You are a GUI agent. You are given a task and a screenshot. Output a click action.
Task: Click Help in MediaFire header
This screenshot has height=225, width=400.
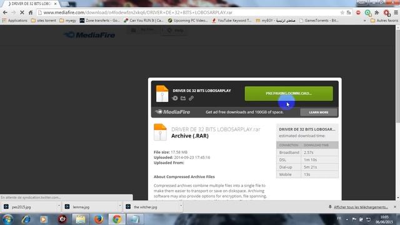click(x=175, y=31)
